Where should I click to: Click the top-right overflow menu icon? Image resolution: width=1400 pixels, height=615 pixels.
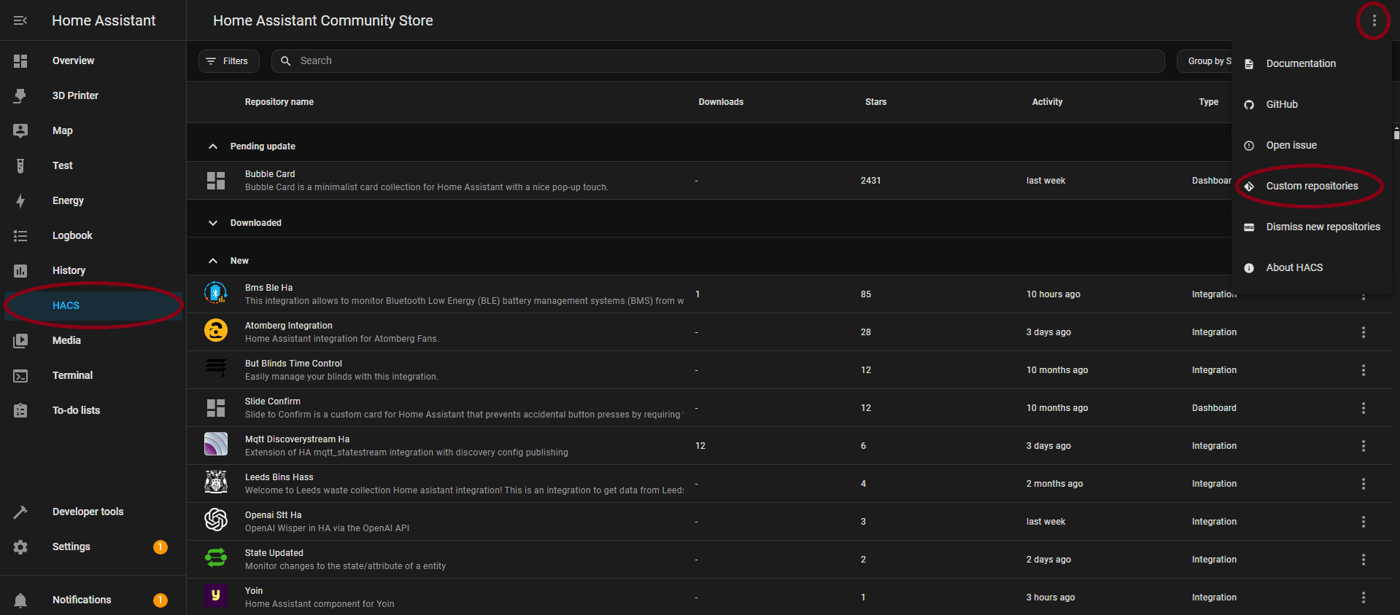[1374, 20]
